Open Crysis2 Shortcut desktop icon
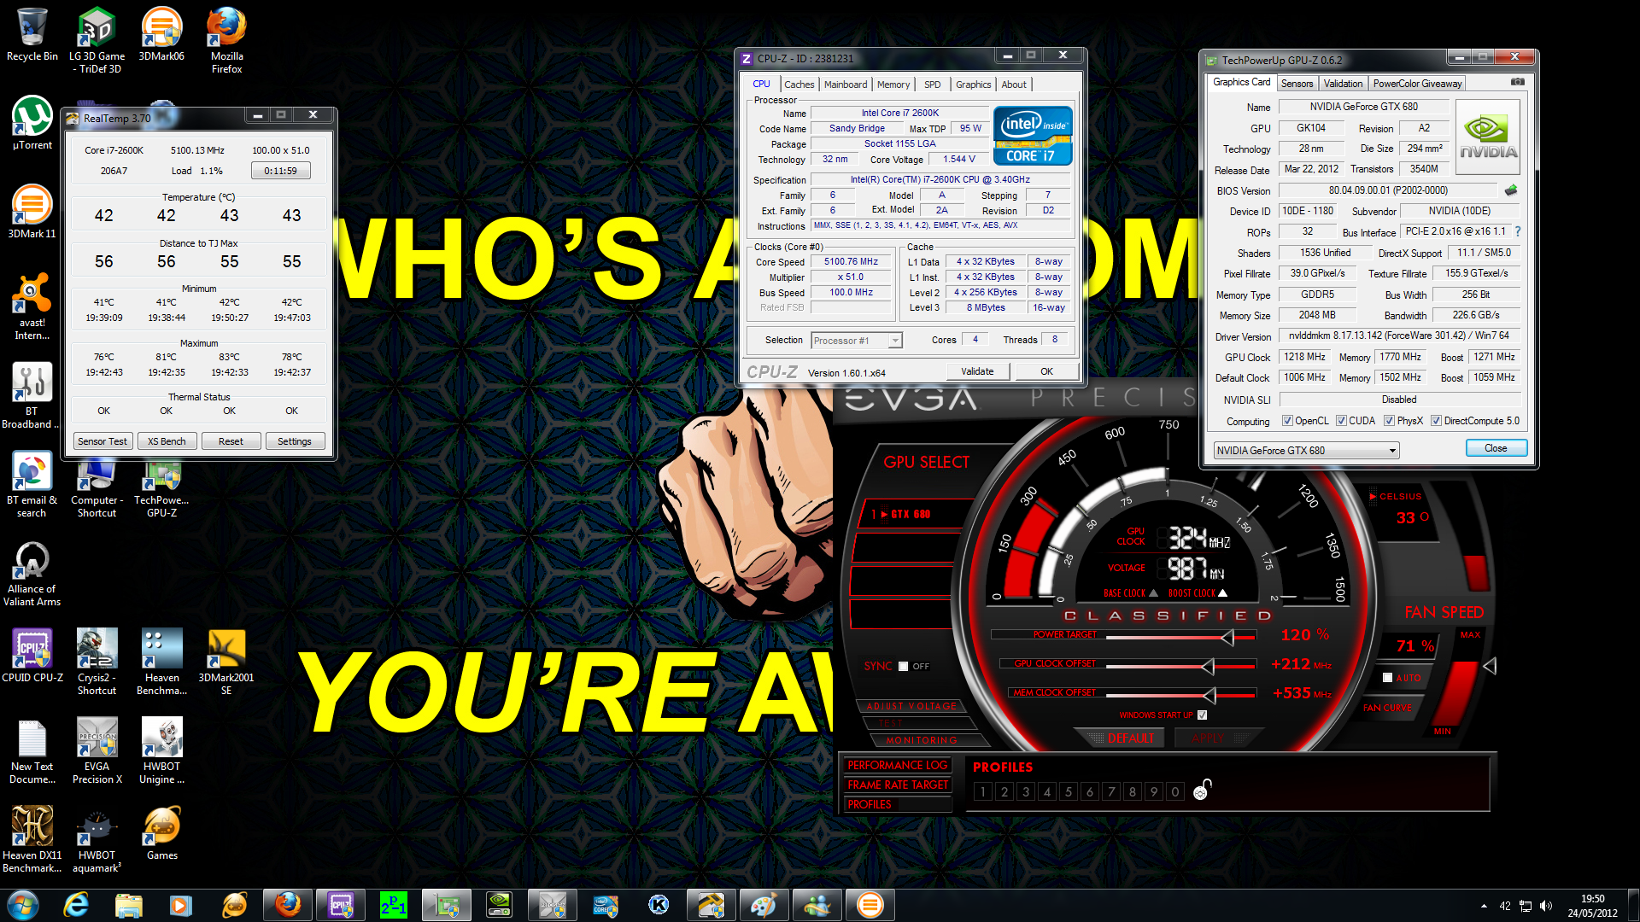 [97, 662]
